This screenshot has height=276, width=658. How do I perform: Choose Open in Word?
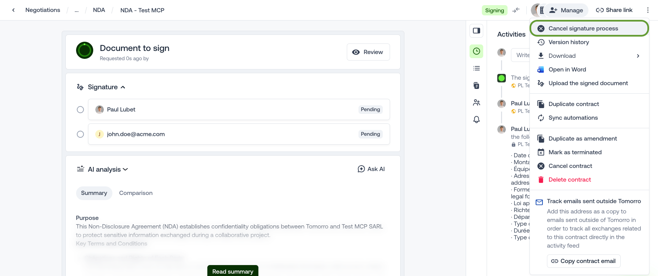(589, 69)
